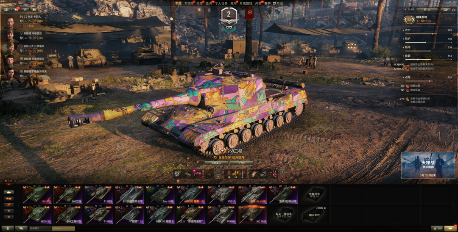The width and height of the screenshot is (458, 232).
Task: Open the first shell ammo slot
Action: point(229,174)
